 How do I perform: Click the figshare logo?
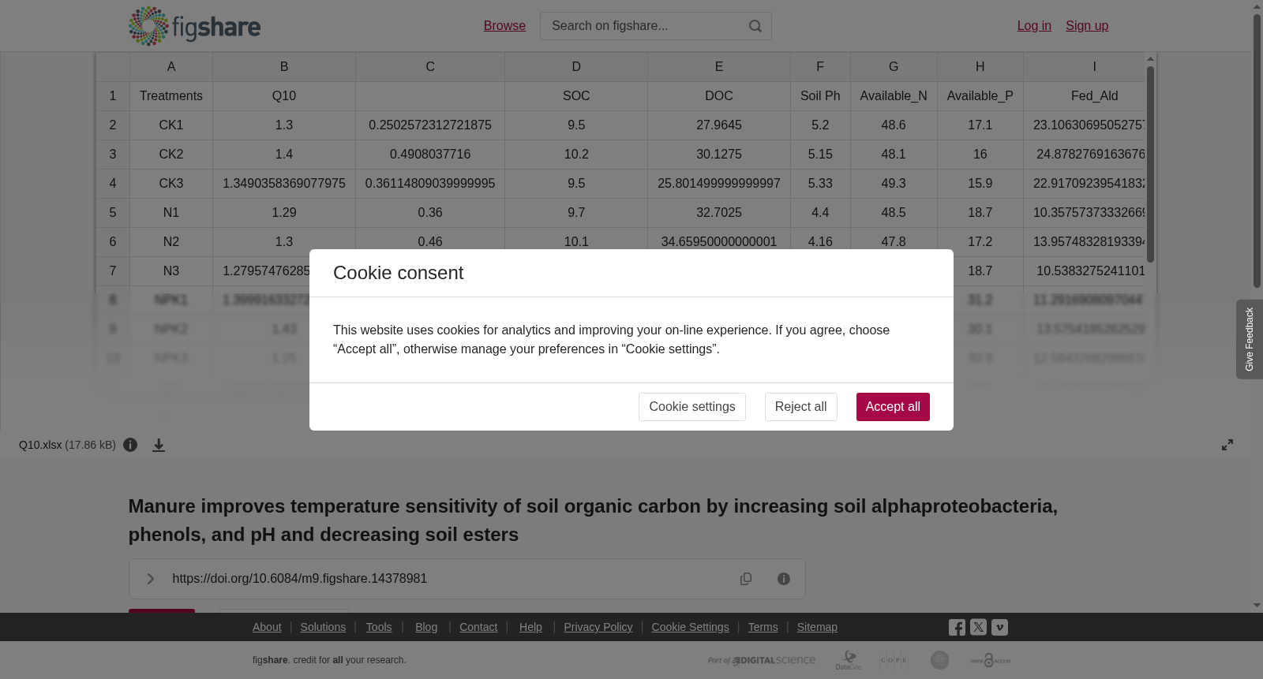pyautogui.click(x=194, y=26)
